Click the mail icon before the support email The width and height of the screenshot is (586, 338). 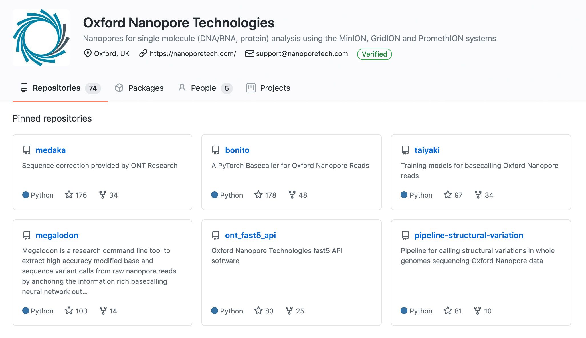[x=249, y=54]
